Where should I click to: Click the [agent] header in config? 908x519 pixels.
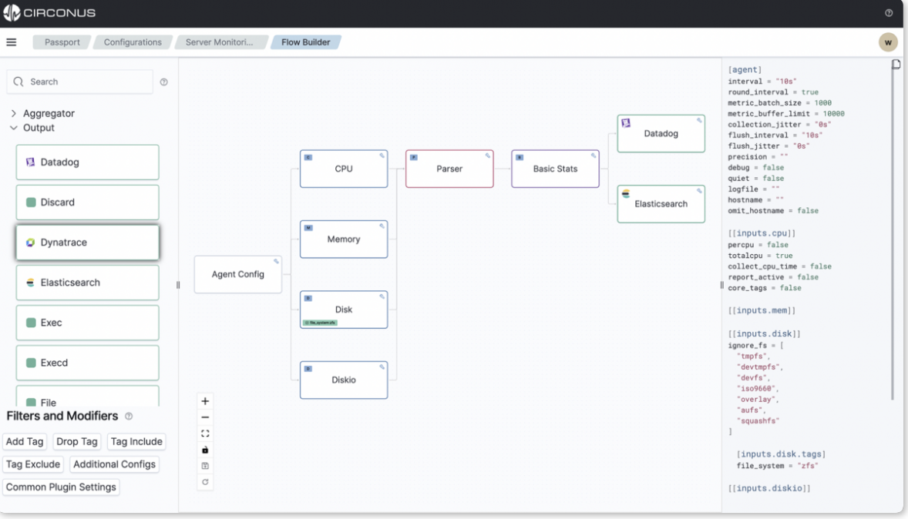745,69
